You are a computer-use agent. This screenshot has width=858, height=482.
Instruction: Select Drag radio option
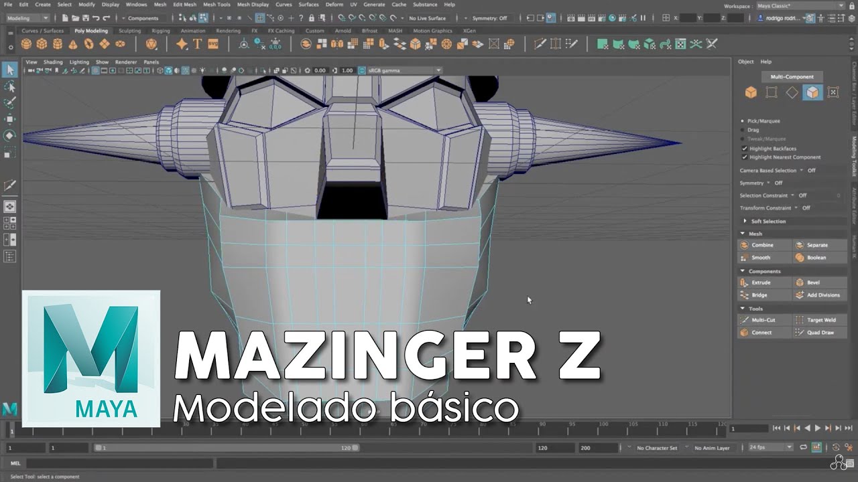point(743,130)
